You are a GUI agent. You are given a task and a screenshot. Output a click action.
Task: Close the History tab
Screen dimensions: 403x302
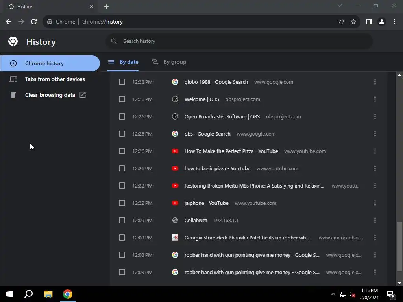pyautogui.click(x=91, y=7)
